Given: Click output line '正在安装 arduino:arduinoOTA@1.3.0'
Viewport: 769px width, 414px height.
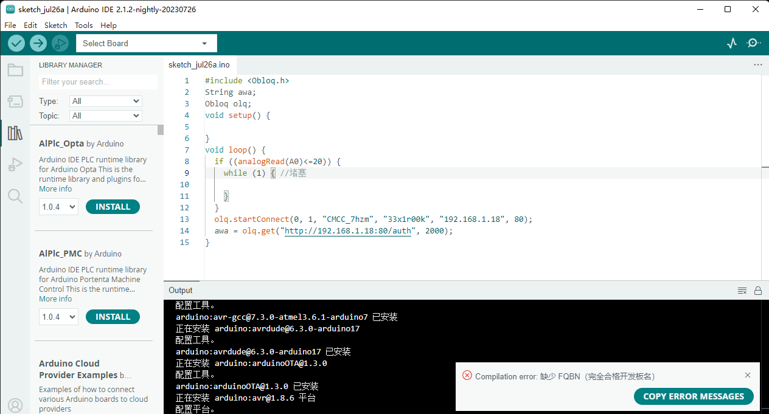Looking at the screenshot, I should tap(251, 363).
